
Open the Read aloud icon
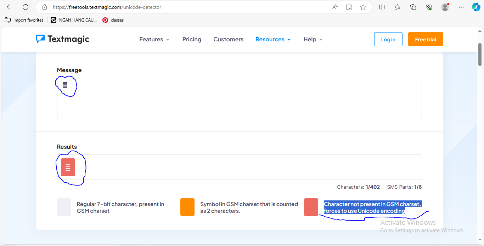click(335, 7)
